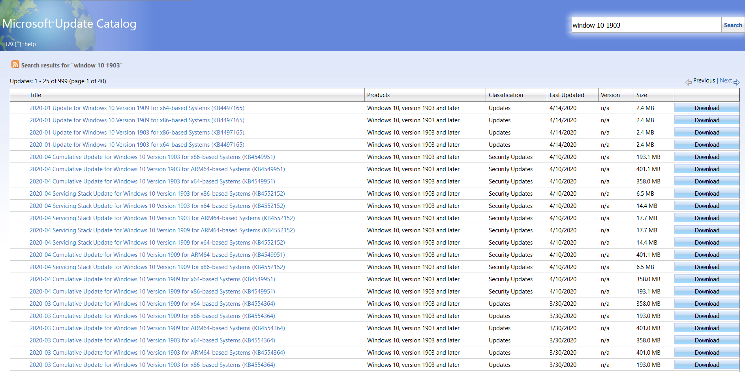Go to Microsoft Update Catalog home title

[x=69, y=24]
